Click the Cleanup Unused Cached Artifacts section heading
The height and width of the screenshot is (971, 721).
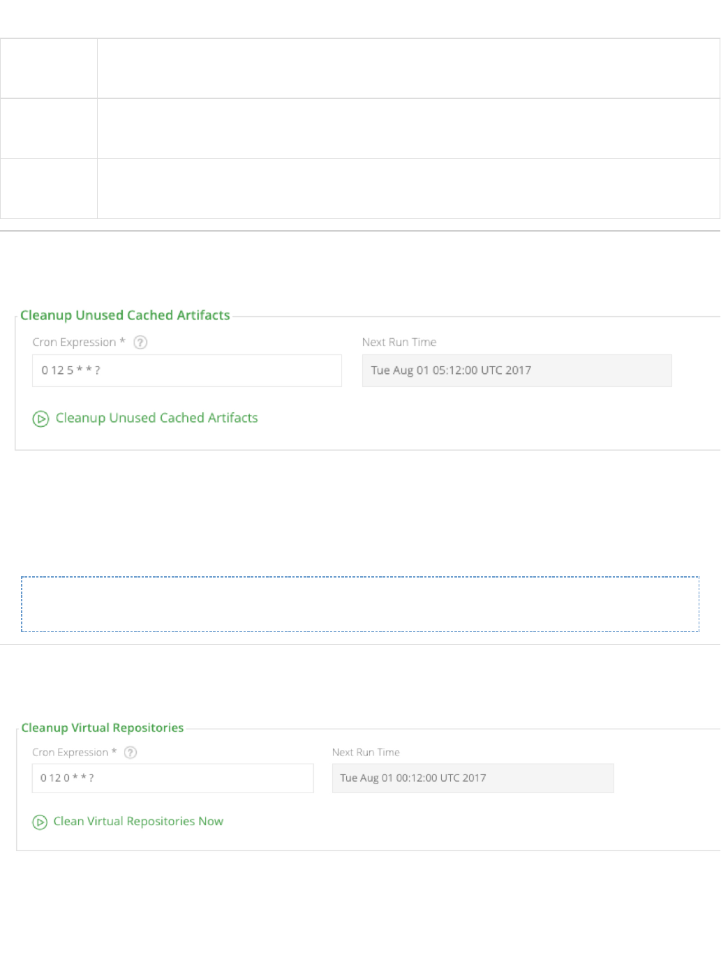click(x=125, y=315)
